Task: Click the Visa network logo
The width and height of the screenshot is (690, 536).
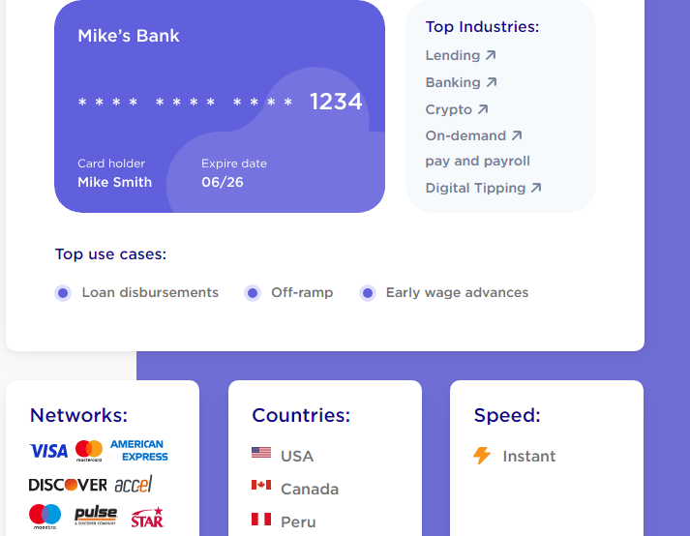Action: click(48, 451)
